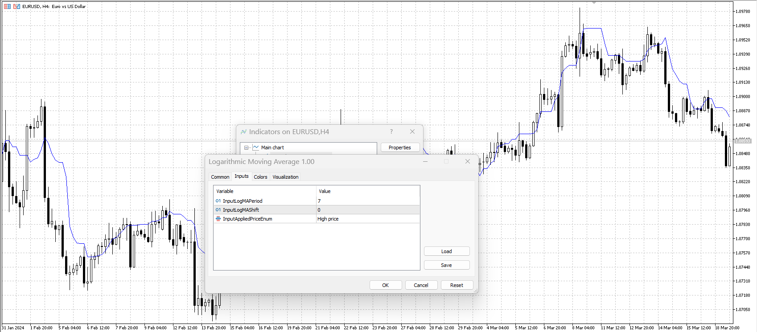
Task: Click the EURUSD, H4 chart title text
Action: click(54, 7)
